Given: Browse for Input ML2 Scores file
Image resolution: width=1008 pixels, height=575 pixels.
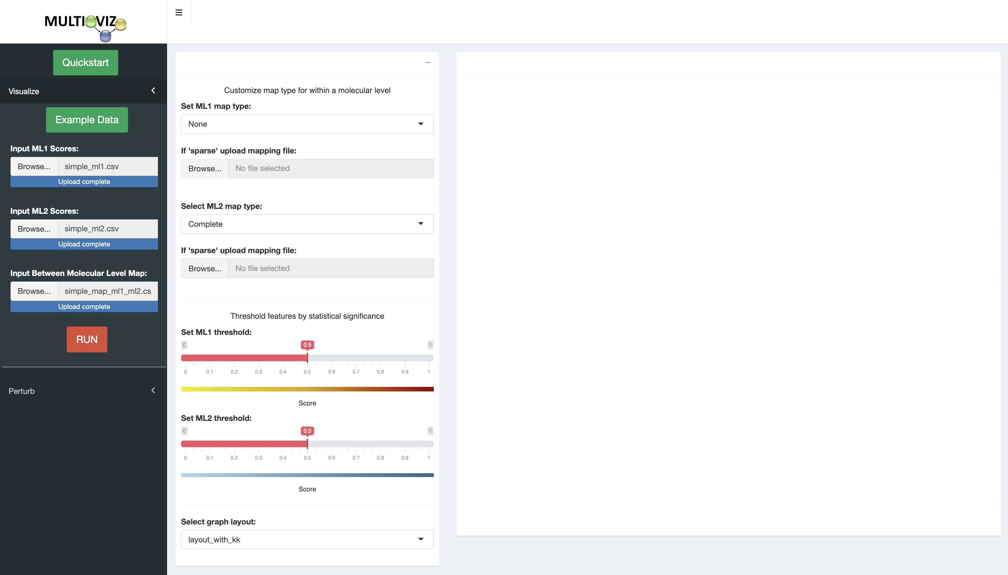Looking at the screenshot, I should pos(34,229).
